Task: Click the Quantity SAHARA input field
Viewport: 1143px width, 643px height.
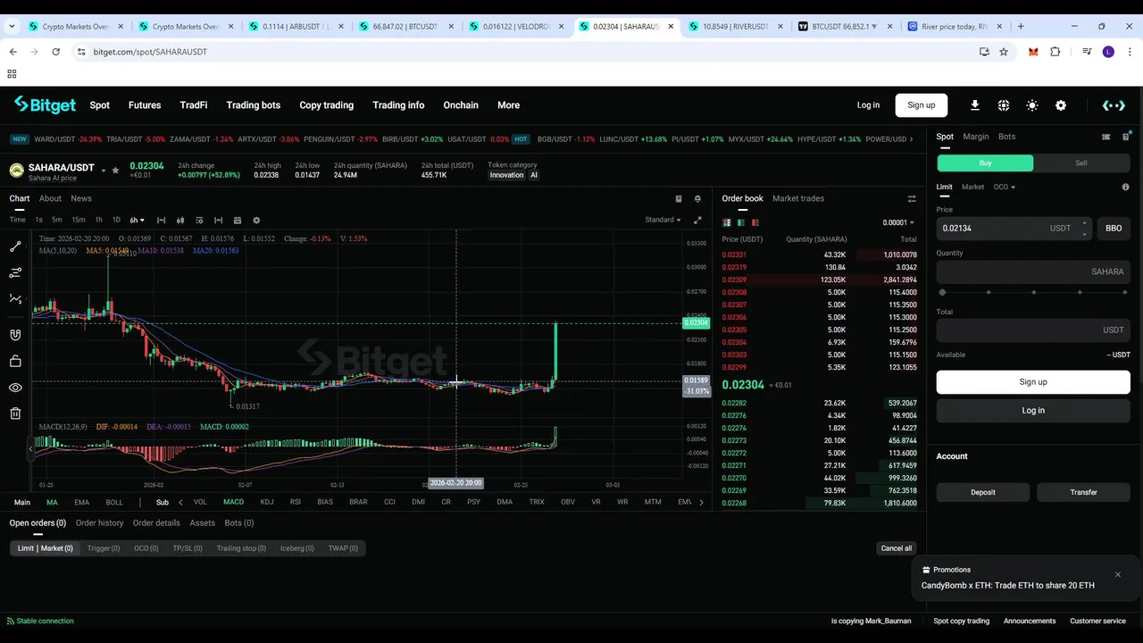Action: pyautogui.click(x=1033, y=271)
